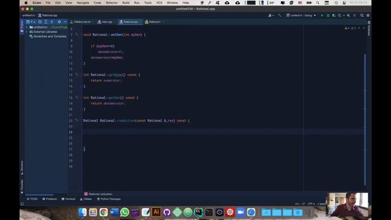391x220 pixels.
Task: Open the run configuration dropdown
Action: (301, 15)
